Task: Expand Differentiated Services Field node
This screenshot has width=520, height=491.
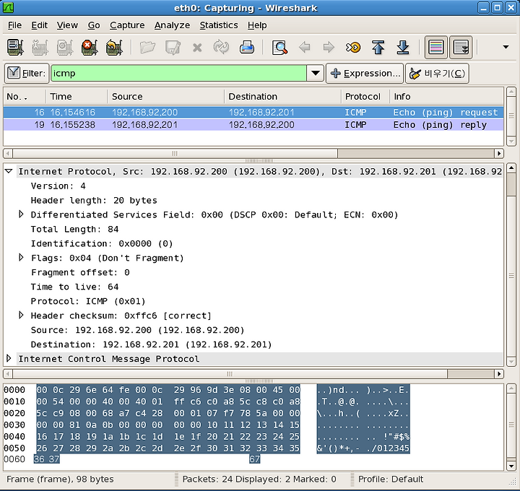Action: pyautogui.click(x=21, y=214)
